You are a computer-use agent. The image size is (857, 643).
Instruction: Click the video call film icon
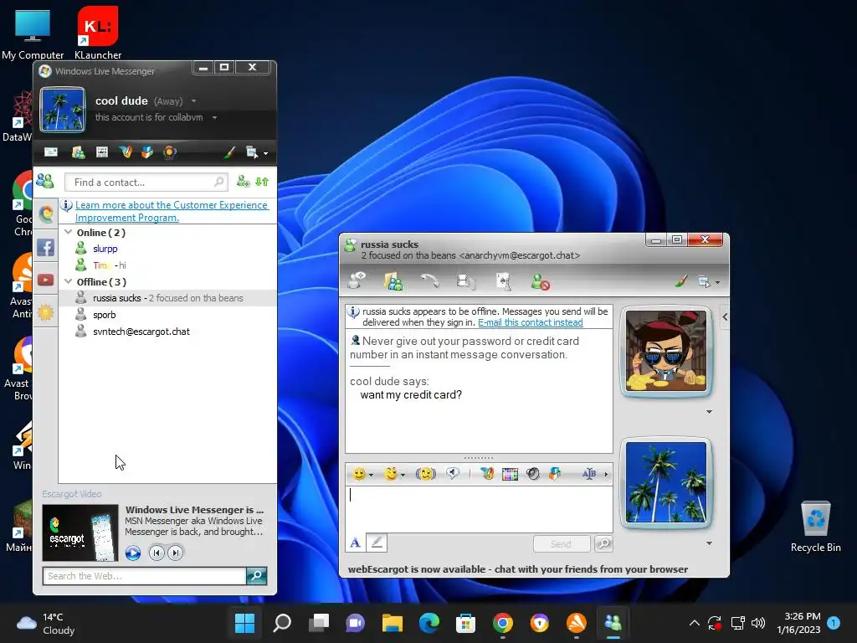(465, 281)
